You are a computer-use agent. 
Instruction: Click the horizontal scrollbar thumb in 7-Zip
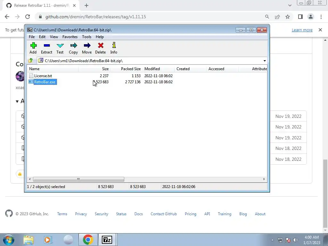[78, 179]
